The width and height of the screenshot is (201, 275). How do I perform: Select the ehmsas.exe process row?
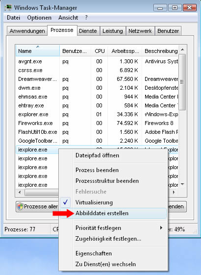(x=97, y=97)
